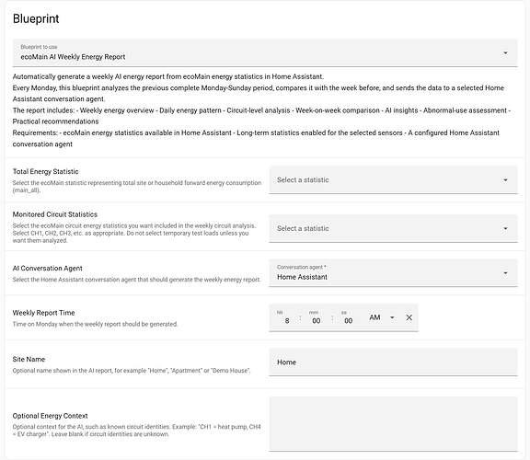Screen dimensions: 530x460
Task: Click the 'Time on Monday when' description text
Action: point(95,324)
